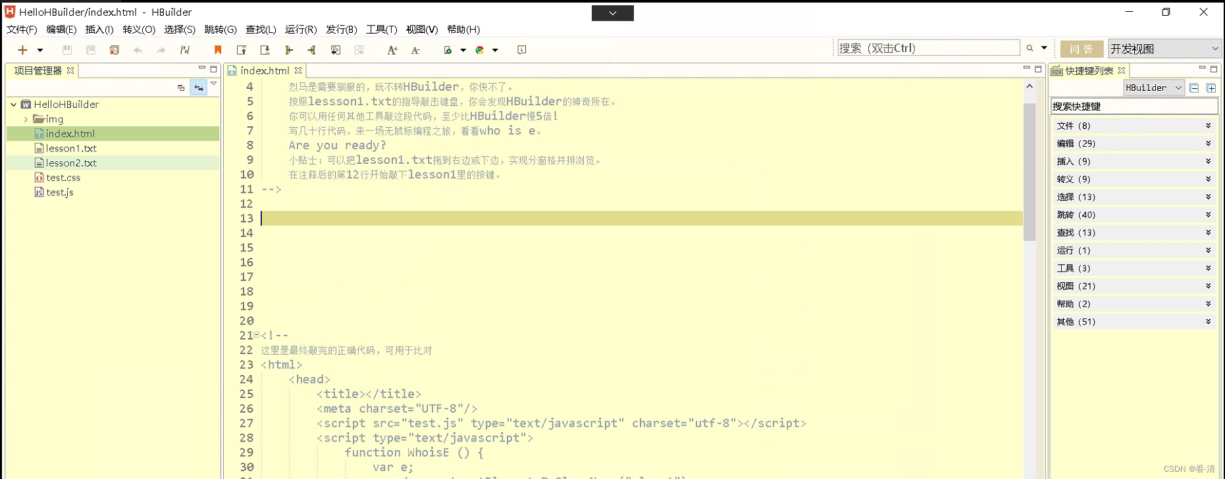Click the search magnifier icon
Screen dimensions: 1225x479
[1030, 48]
